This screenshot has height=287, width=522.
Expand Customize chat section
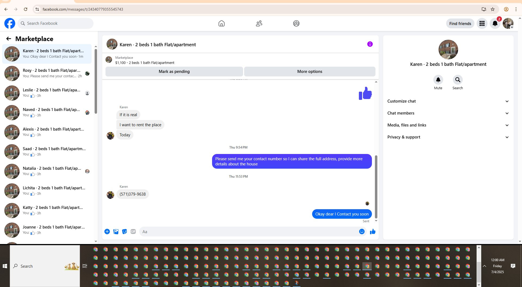coord(448,101)
